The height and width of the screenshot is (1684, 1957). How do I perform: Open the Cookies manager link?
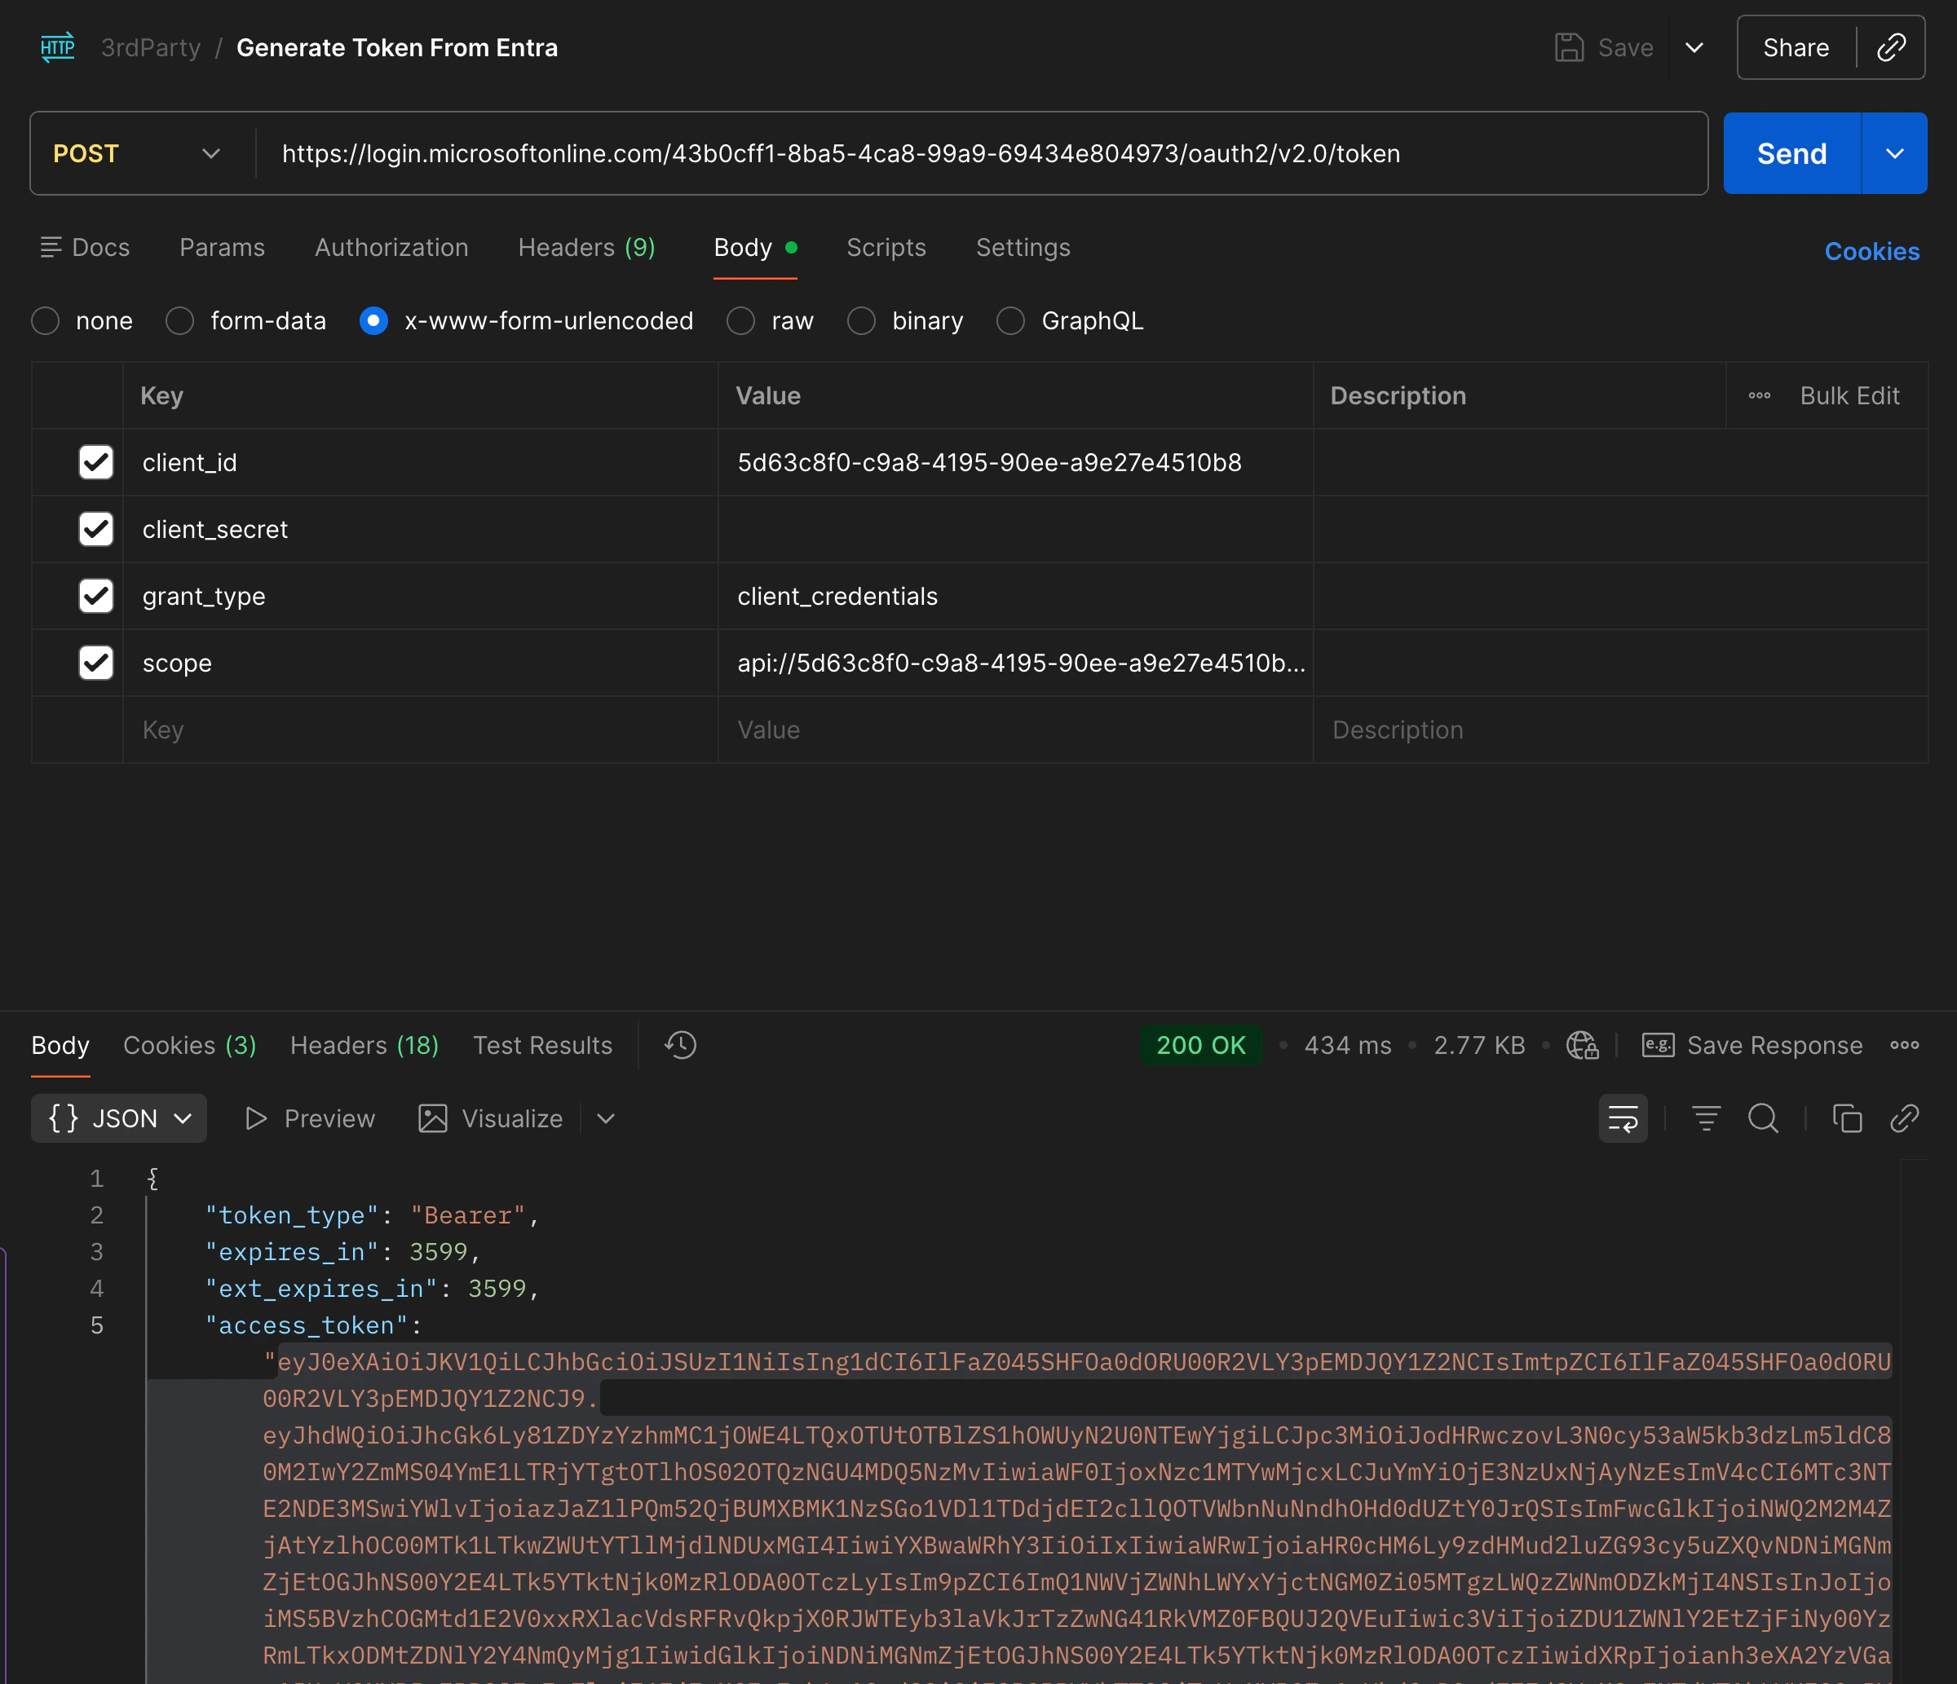[x=1871, y=250]
